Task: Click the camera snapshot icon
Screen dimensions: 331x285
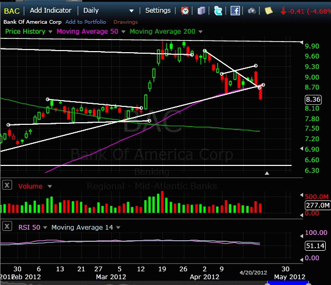Action: tap(252, 11)
